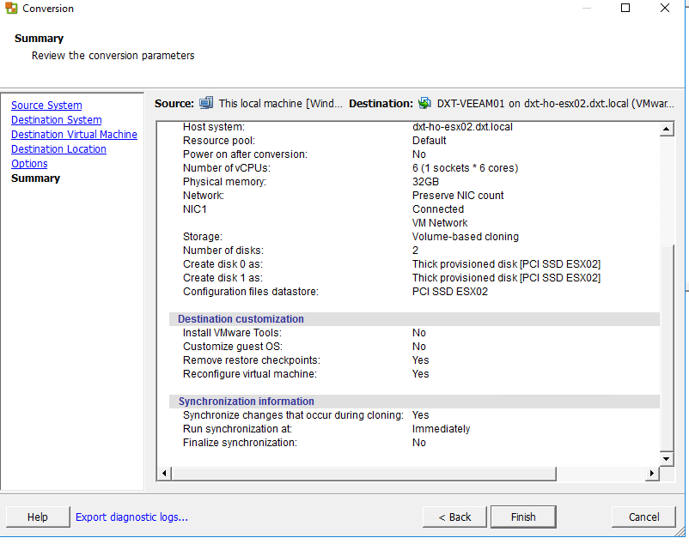This screenshot has width=689, height=544.
Task: Open the Source System step
Action: (46, 106)
